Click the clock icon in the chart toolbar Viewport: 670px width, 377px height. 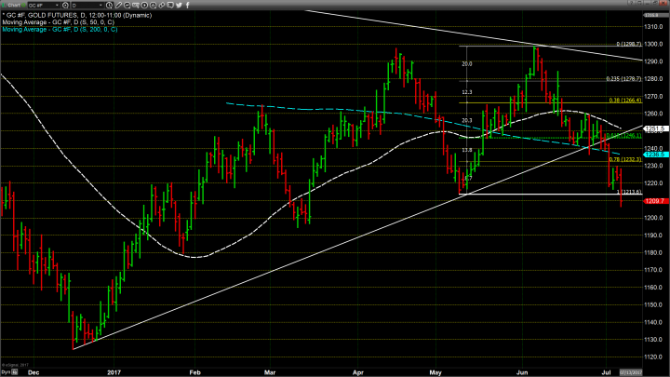click(x=109, y=5)
